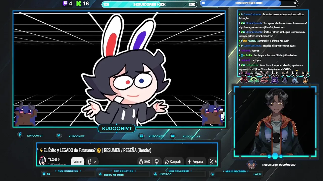Viewport: 323px width, 181px height.
Task: Click the pixel cow sprite at video's left
Action: click(25, 114)
